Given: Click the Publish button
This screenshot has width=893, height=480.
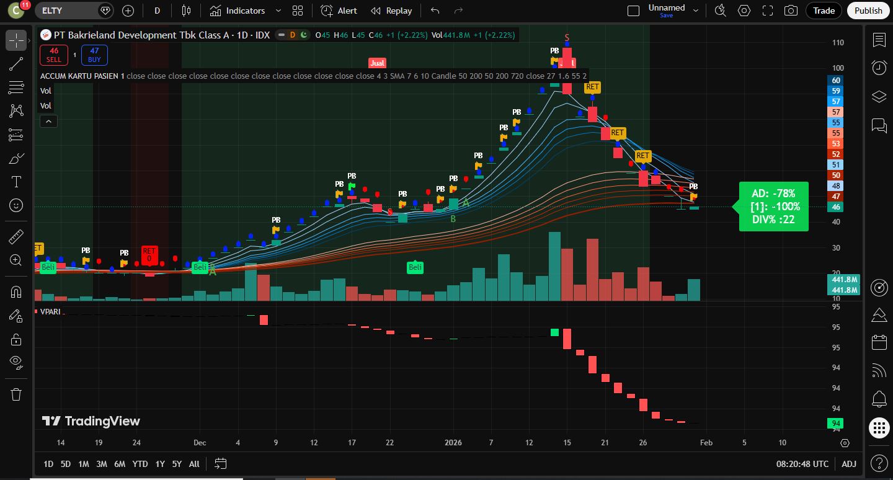Looking at the screenshot, I should [868, 11].
